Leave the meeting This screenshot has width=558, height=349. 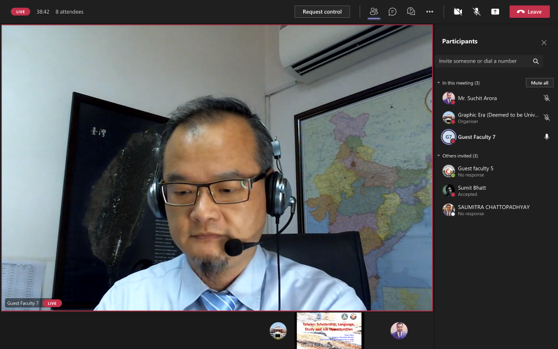pos(529,12)
